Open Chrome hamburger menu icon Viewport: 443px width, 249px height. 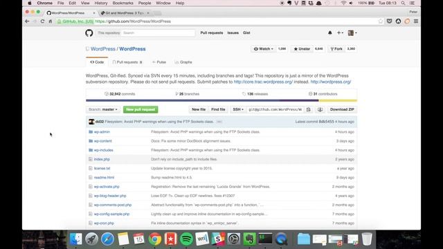[416, 21]
